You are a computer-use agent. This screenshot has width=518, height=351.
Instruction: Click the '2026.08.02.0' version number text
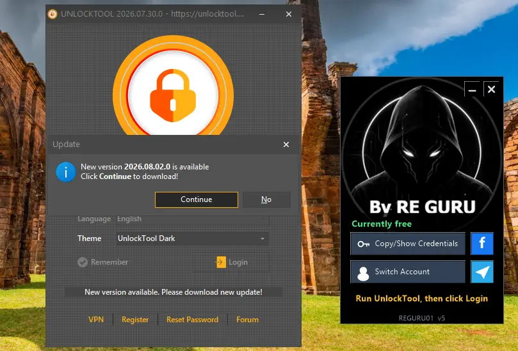pos(147,167)
